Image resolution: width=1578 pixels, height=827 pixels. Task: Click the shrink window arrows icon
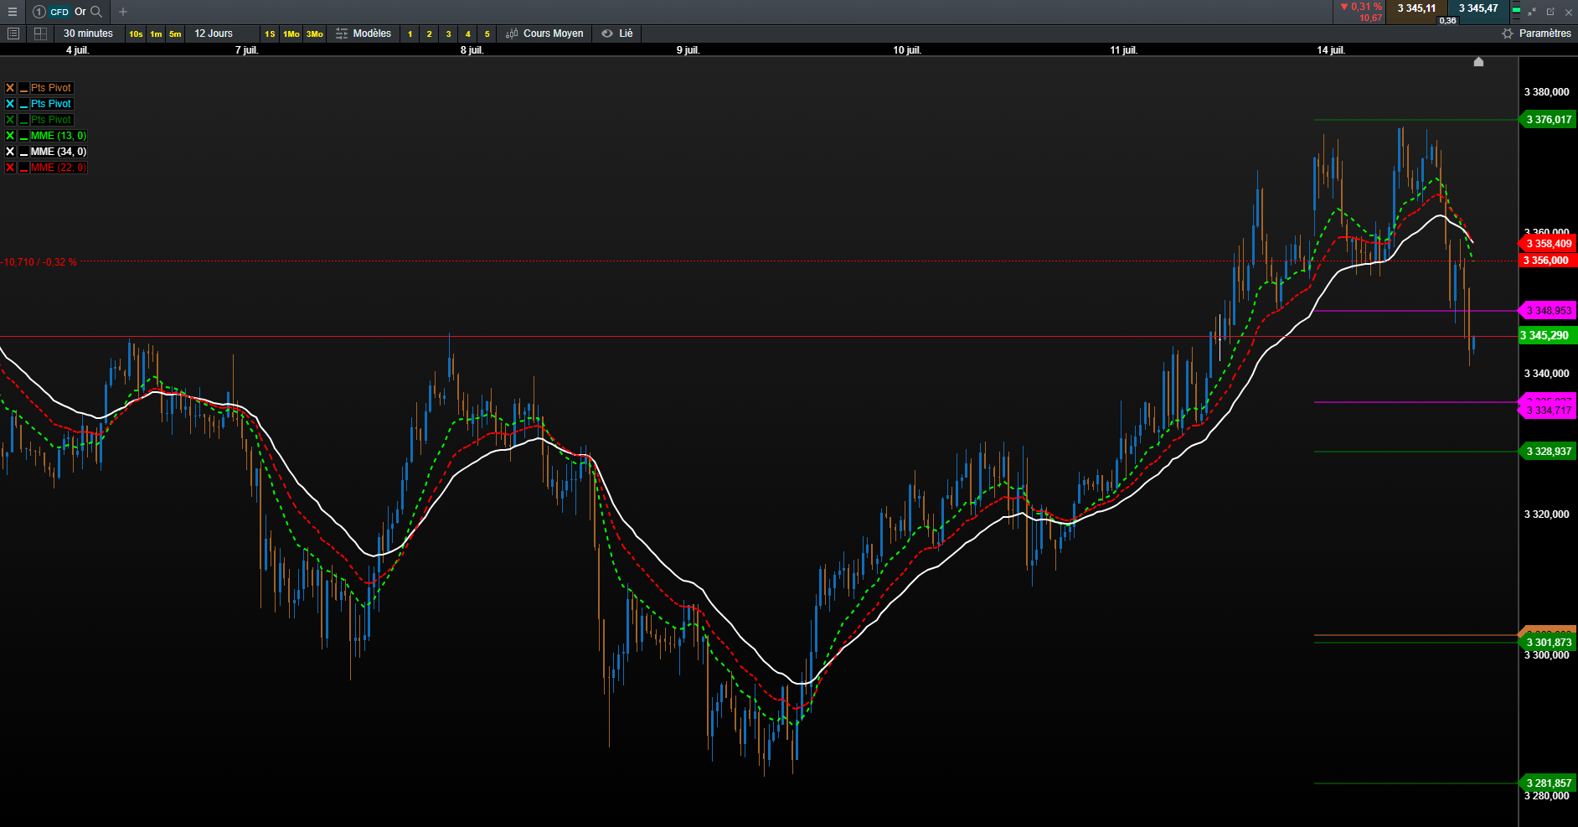(x=1532, y=12)
